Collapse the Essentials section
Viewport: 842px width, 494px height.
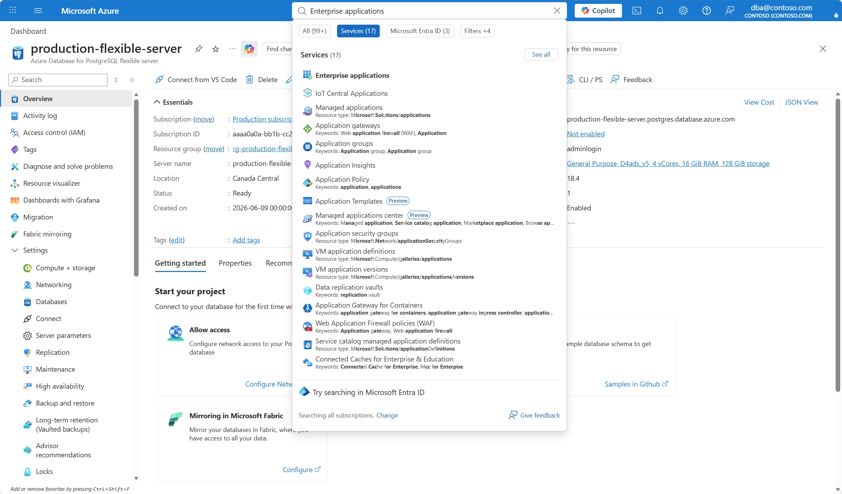(157, 102)
